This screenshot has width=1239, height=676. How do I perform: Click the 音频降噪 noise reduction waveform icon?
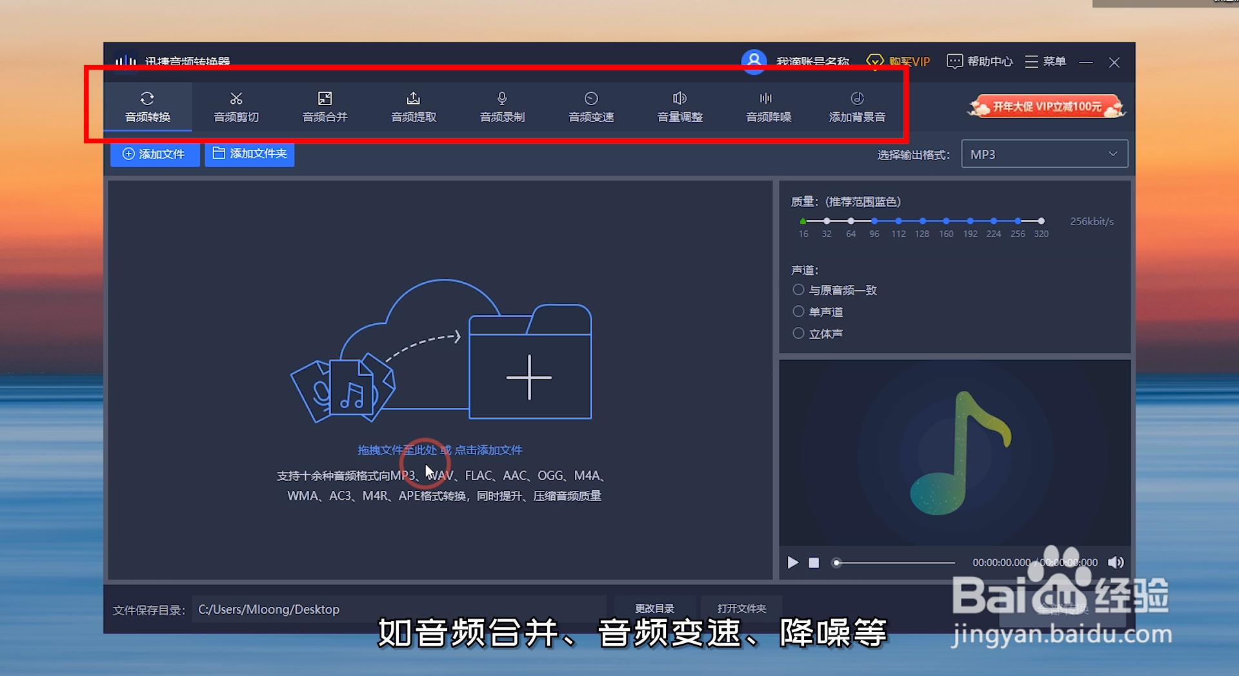pos(766,98)
